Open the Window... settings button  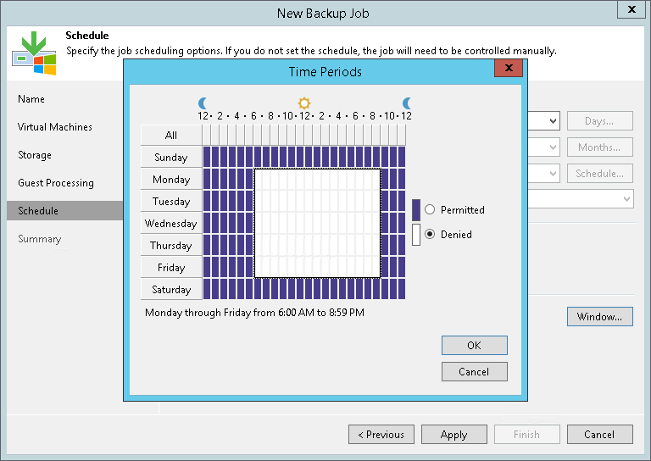(x=600, y=317)
